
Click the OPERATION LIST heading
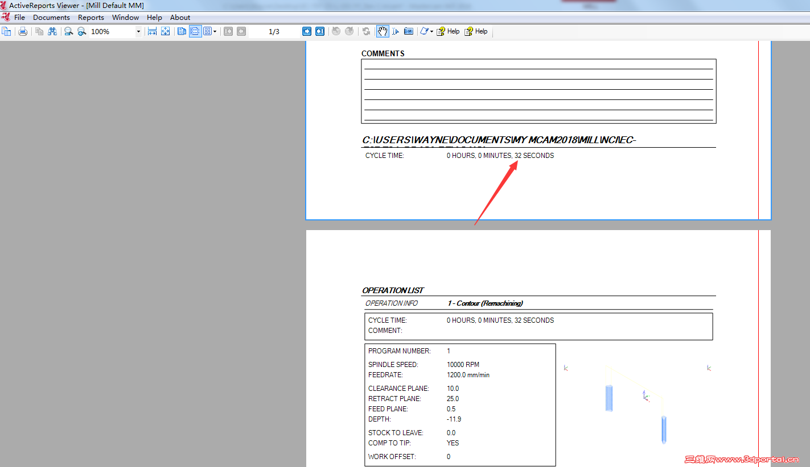coord(393,290)
